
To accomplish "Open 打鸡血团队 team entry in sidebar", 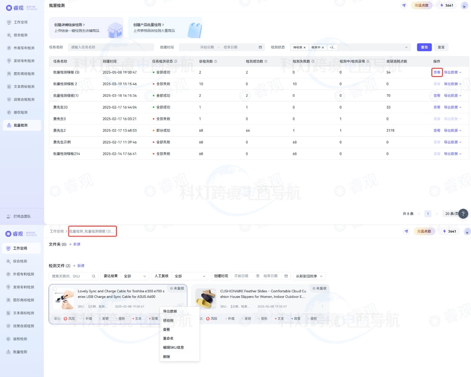I will (x=22, y=216).
